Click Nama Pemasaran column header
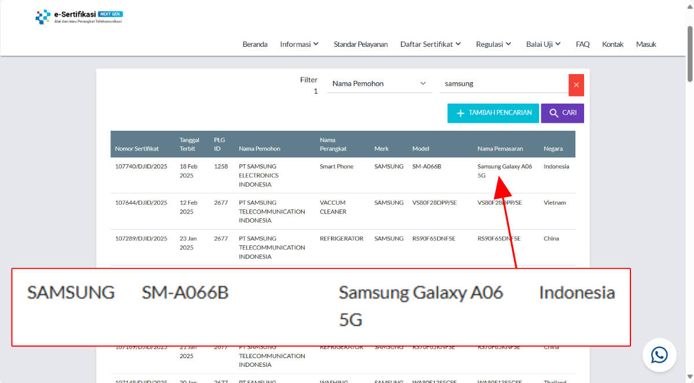 coord(500,149)
